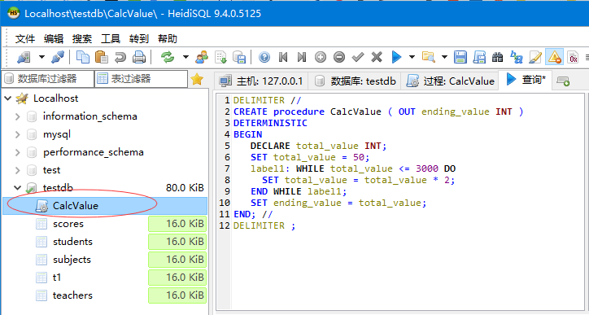Click the disconnect plug icon
This screenshot has height=315, width=589.
[58, 57]
